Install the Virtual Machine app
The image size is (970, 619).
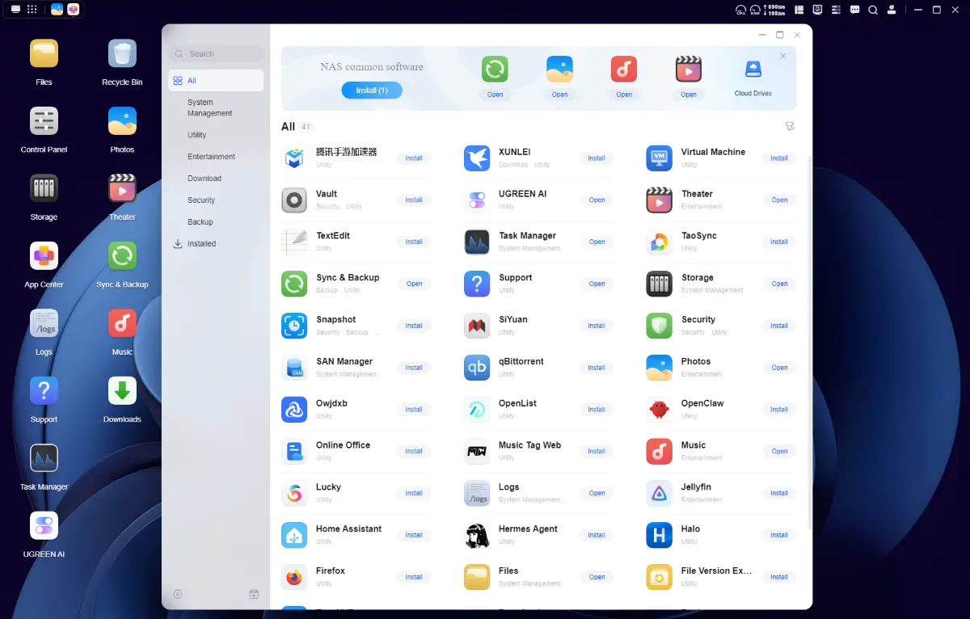tap(779, 158)
